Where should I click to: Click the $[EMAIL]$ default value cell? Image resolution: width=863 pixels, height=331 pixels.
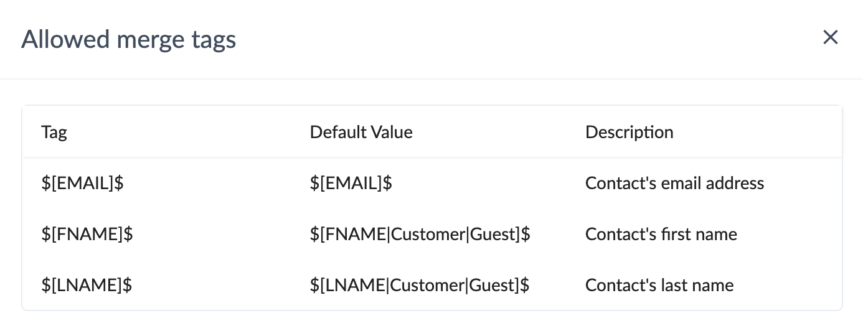(351, 183)
